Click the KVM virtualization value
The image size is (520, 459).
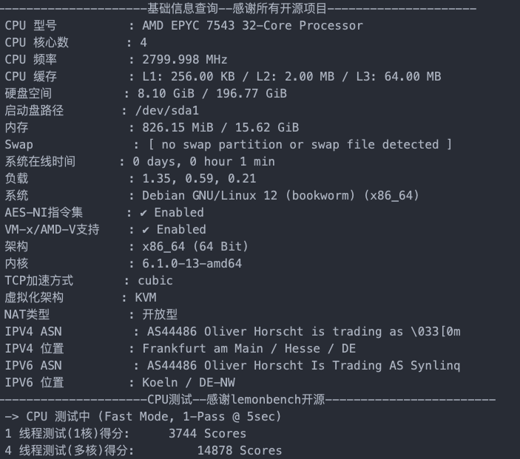146,298
